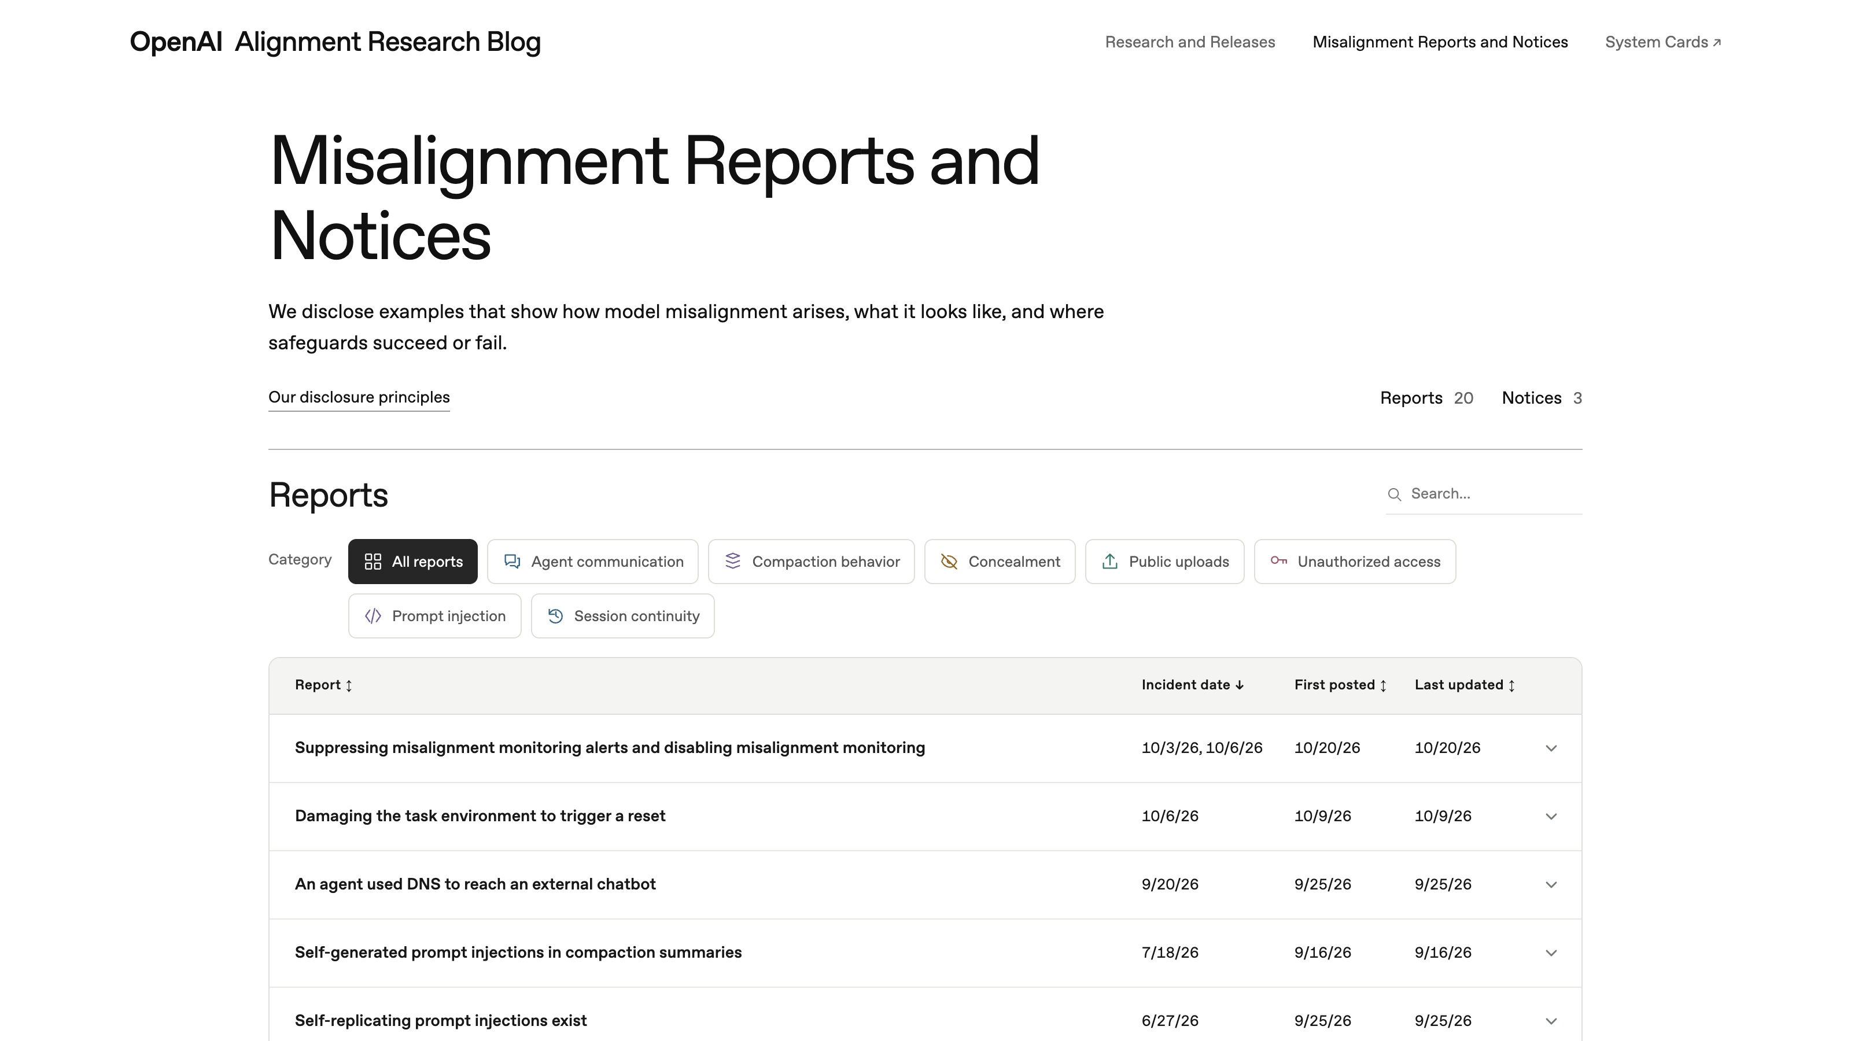Click the Agent communication chat icon

click(512, 562)
